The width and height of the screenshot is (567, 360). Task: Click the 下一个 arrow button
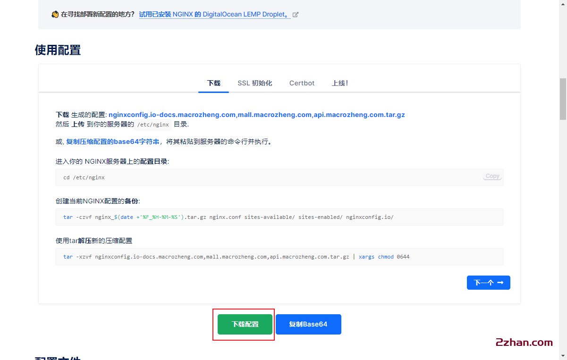489,282
